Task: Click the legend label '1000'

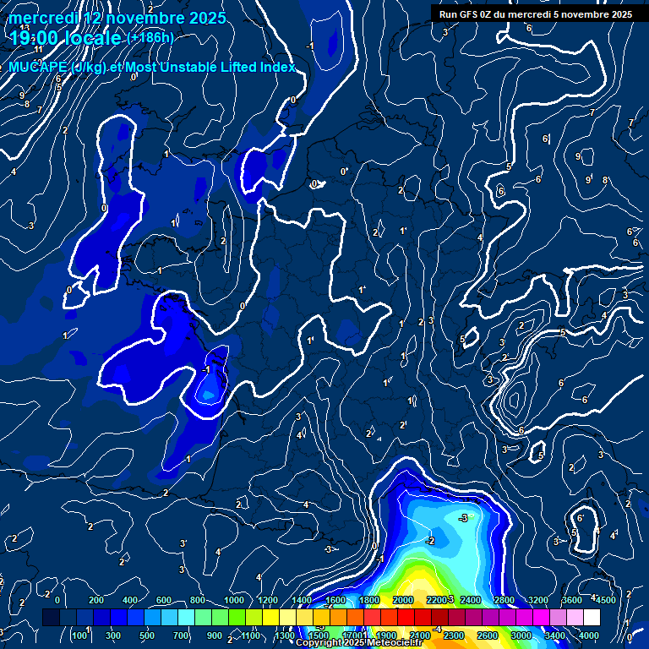Action: point(234,600)
